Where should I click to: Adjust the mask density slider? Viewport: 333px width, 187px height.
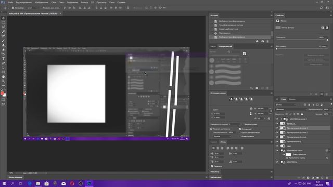pyautogui.click(x=327, y=40)
